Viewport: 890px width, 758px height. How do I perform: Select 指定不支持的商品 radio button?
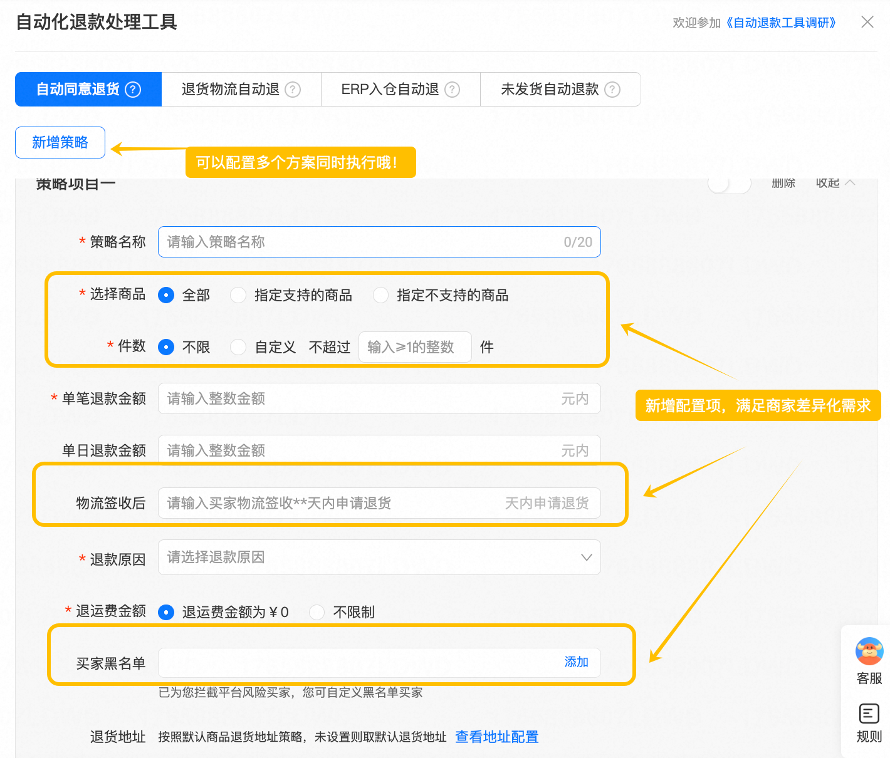[x=380, y=295]
